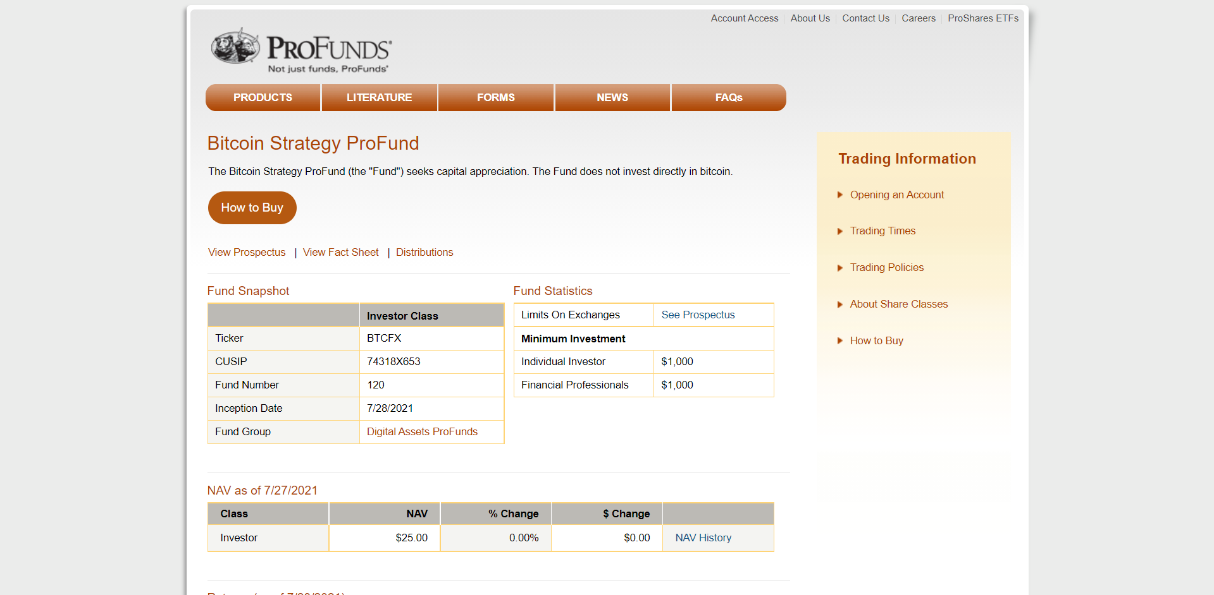Click See Prospectus in Fund Statistics
The image size is (1214, 595).
[698, 315]
